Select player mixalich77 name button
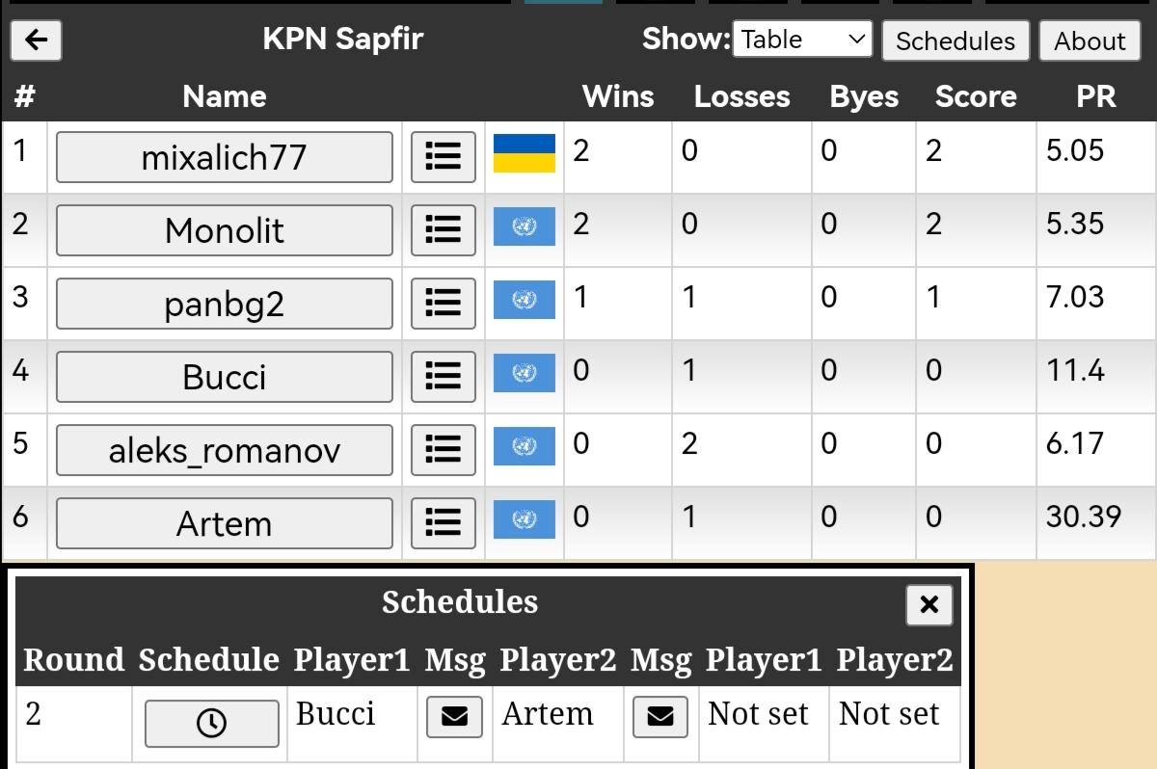The image size is (1157, 769). [225, 157]
